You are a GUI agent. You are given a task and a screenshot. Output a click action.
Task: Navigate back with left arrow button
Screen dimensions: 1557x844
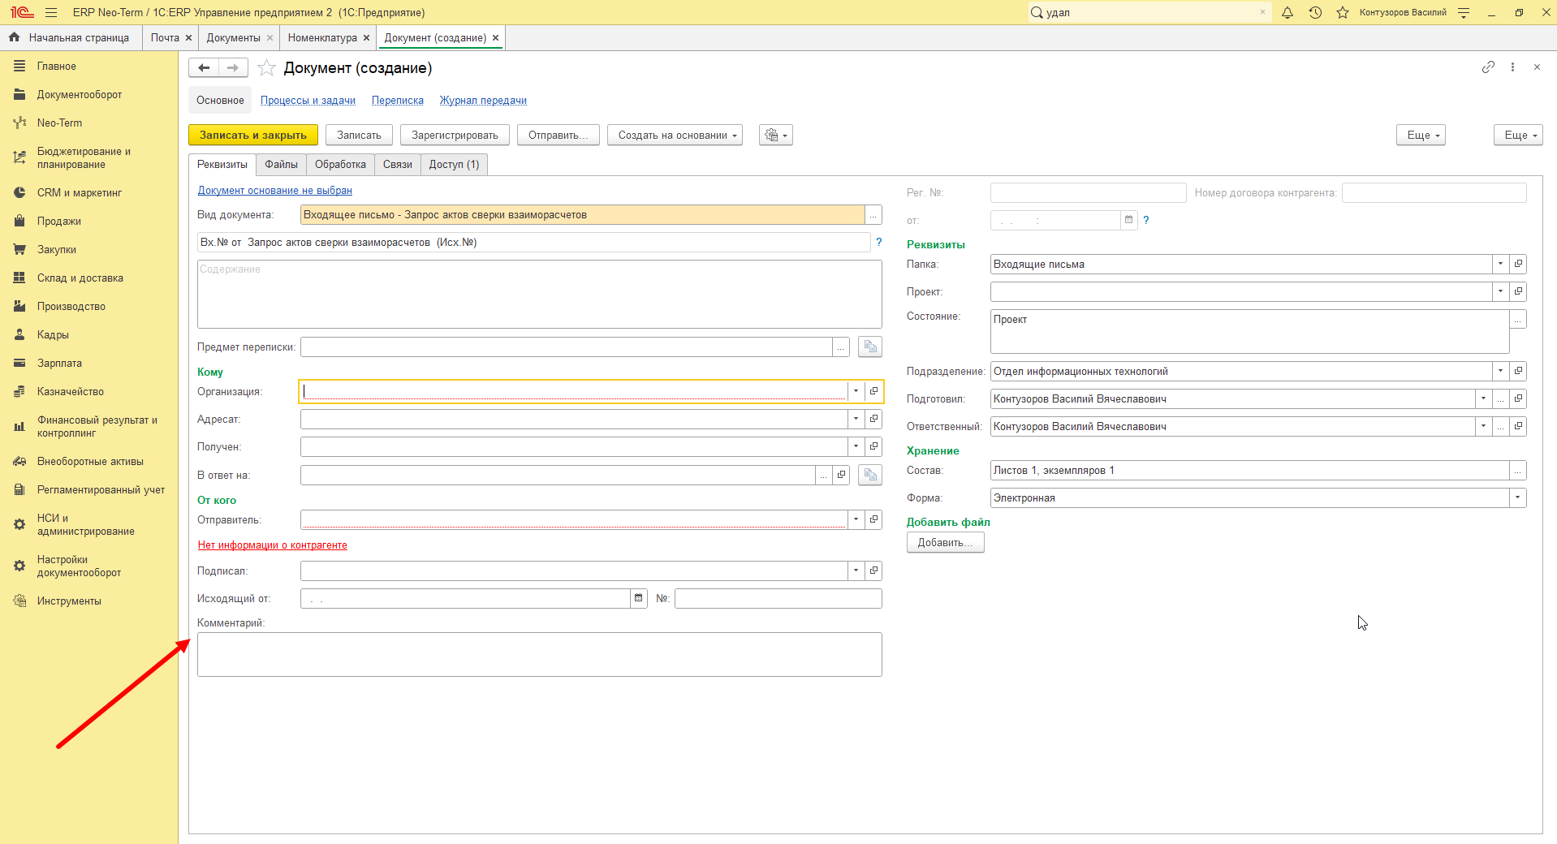point(204,68)
